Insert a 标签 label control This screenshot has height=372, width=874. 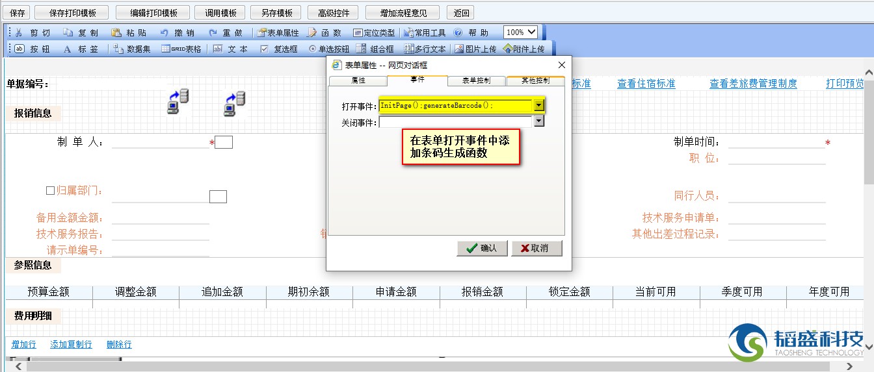point(81,49)
